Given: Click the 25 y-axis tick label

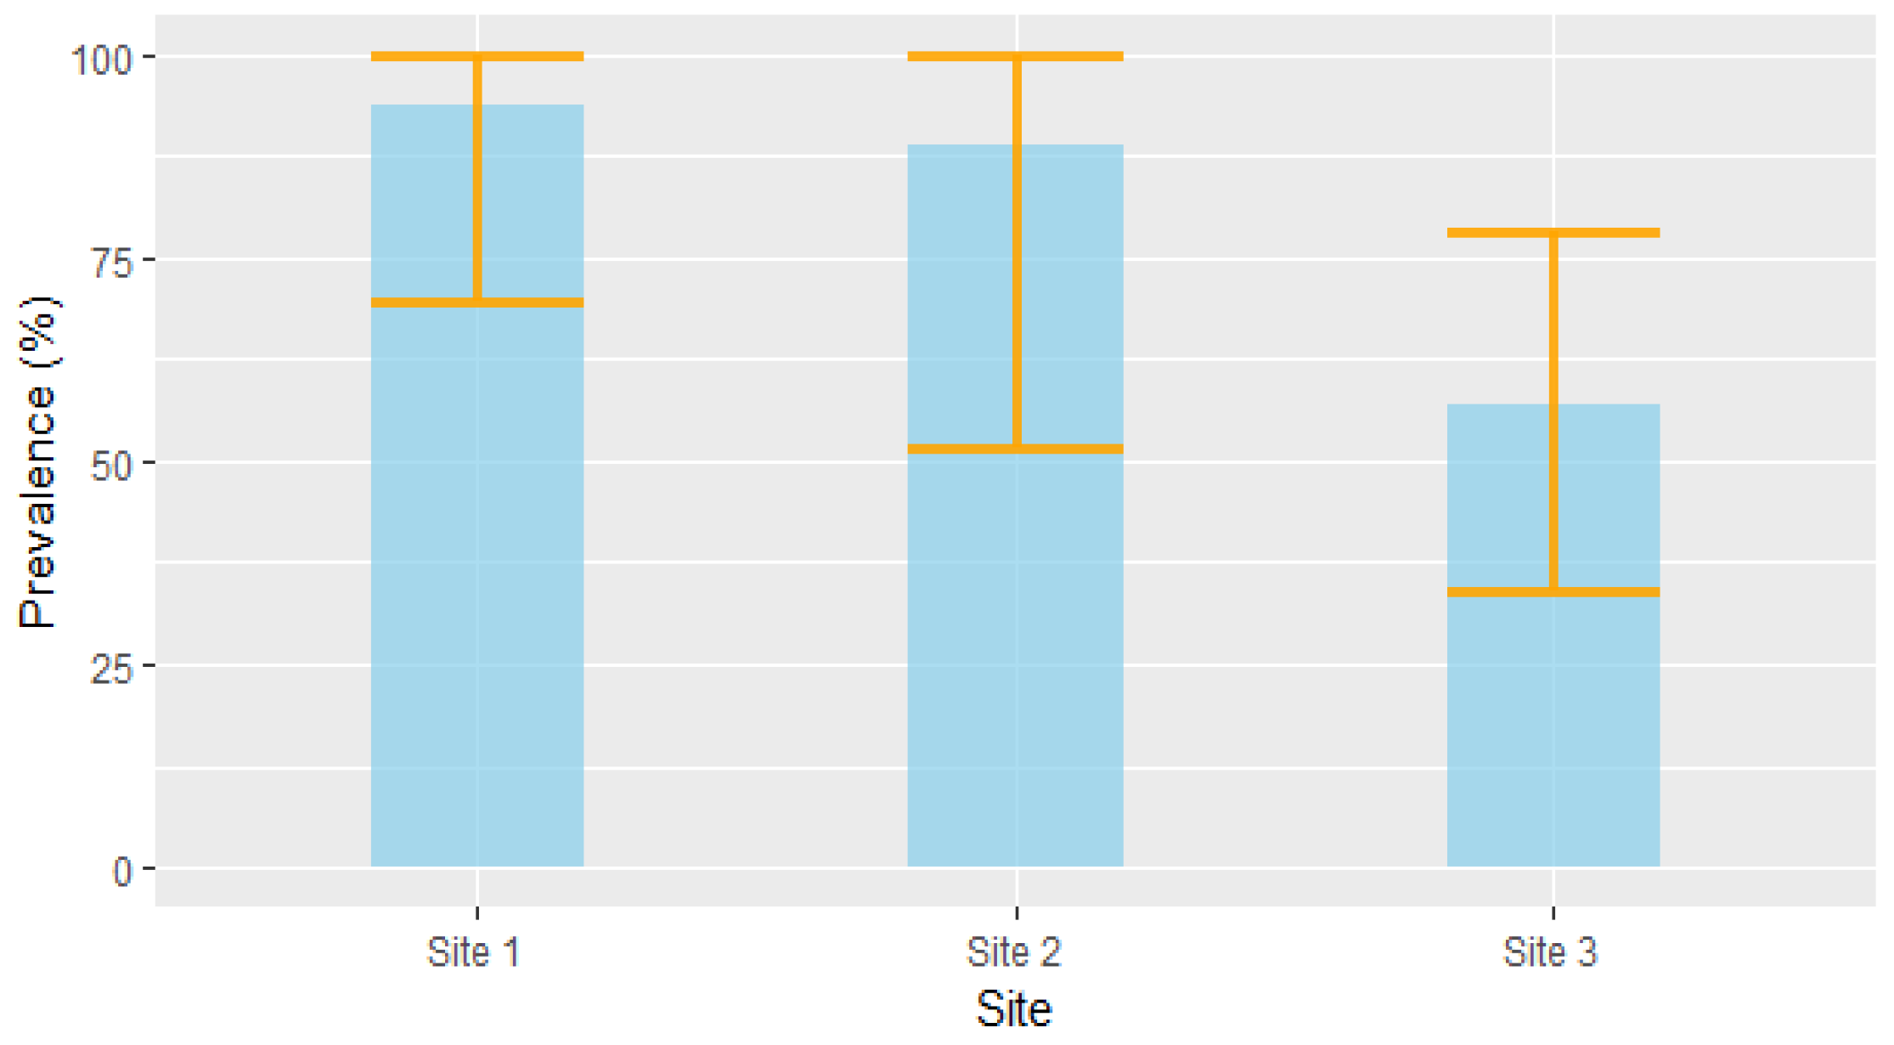Looking at the screenshot, I should 112,669.
